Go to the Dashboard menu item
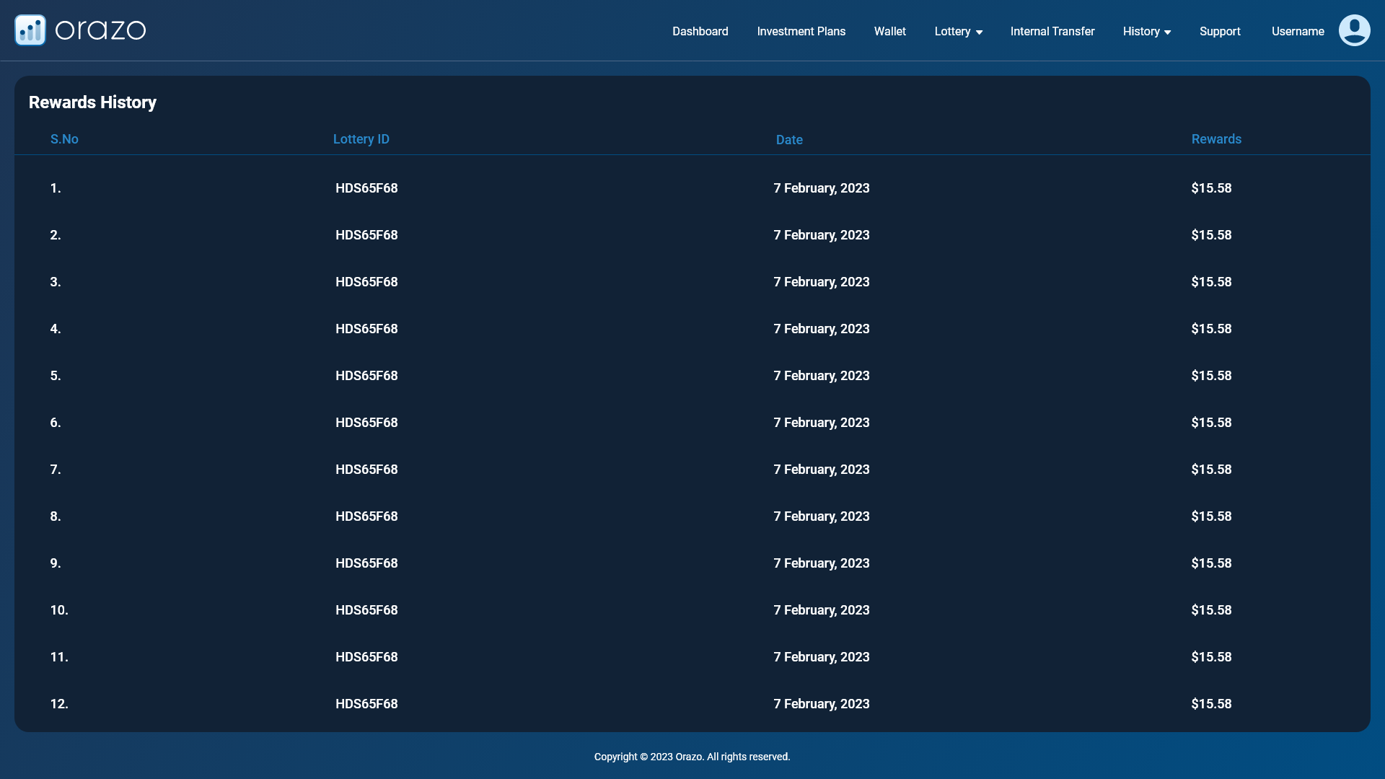Viewport: 1385px width, 779px height. [700, 32]
